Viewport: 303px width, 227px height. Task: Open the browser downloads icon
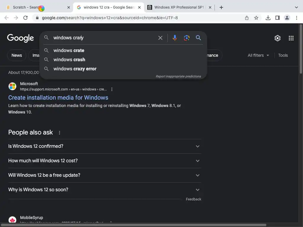pos(268,18)
